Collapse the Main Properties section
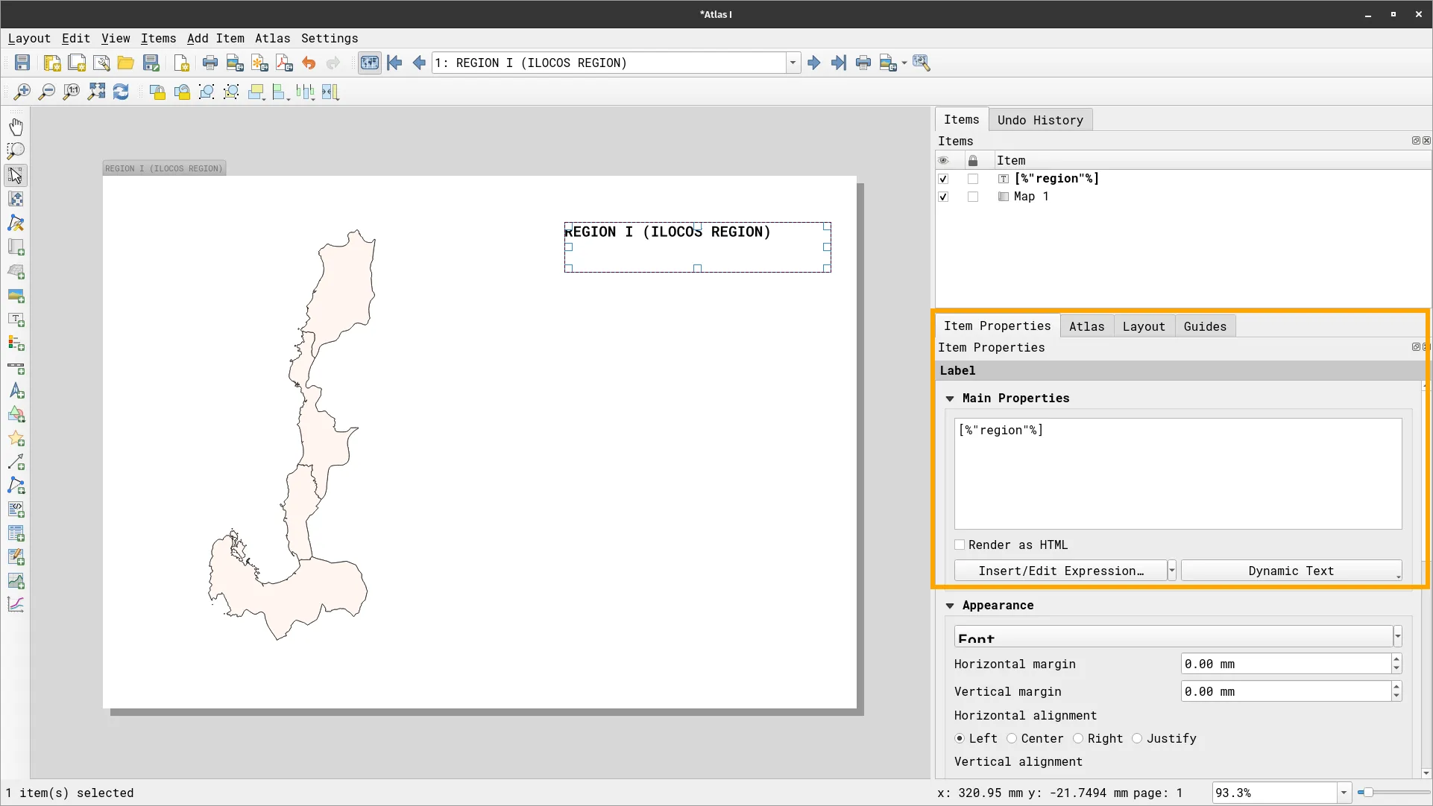Viewport: 1433px width, 806px height. (x=950, y=398)
